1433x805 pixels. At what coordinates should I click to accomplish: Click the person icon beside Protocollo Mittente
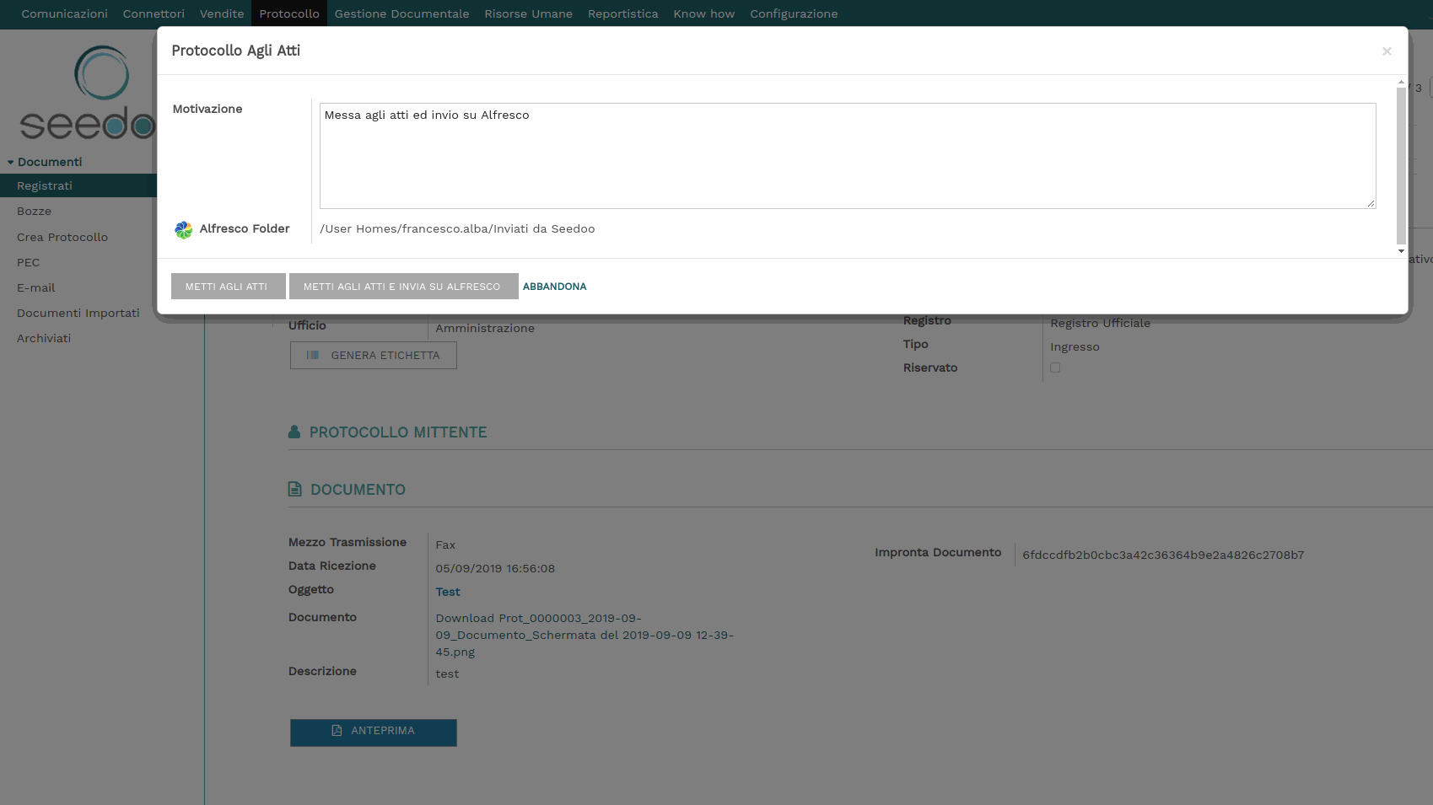pos(294,432)
